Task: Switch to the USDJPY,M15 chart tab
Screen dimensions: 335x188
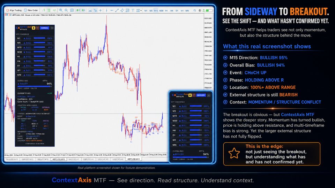Action: click(43, 159)
